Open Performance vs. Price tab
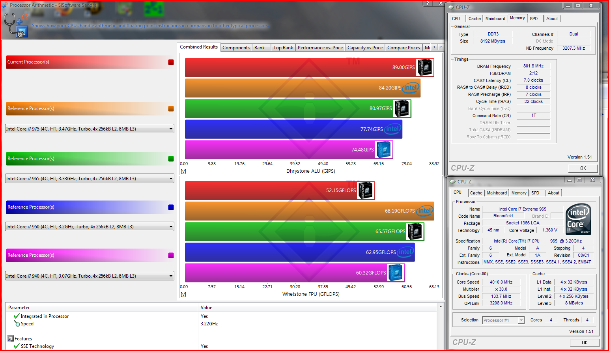Screen dimensions: 609x351 click(320, 48)
